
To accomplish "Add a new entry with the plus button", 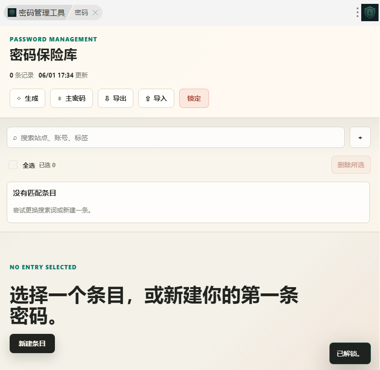I will pos(360,137).
